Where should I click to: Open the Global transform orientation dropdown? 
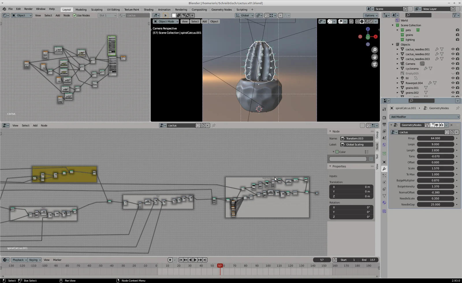(x=244, y=15)
